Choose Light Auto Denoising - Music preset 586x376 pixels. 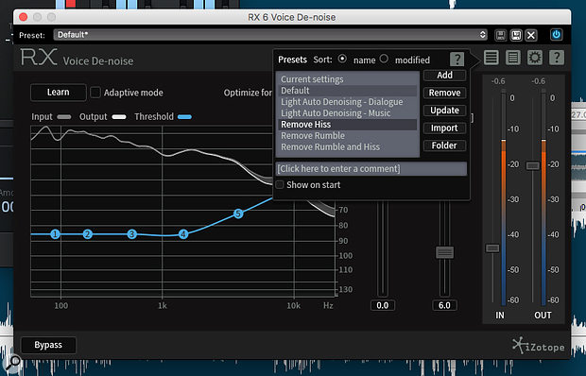click(347, 112)
